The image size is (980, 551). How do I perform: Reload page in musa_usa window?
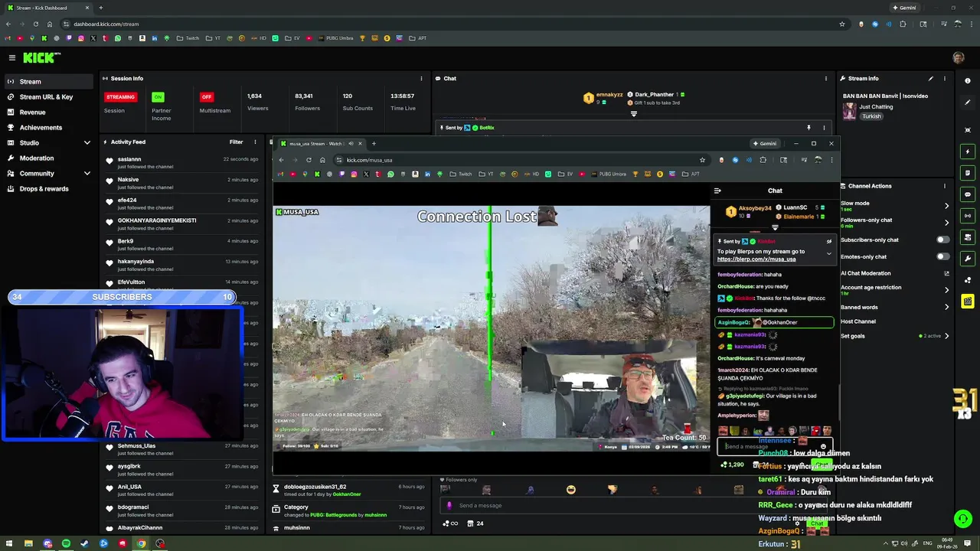(x=309, y=160)
